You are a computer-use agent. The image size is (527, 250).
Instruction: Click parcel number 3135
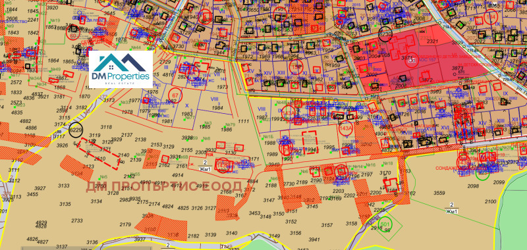pos(65,204)
